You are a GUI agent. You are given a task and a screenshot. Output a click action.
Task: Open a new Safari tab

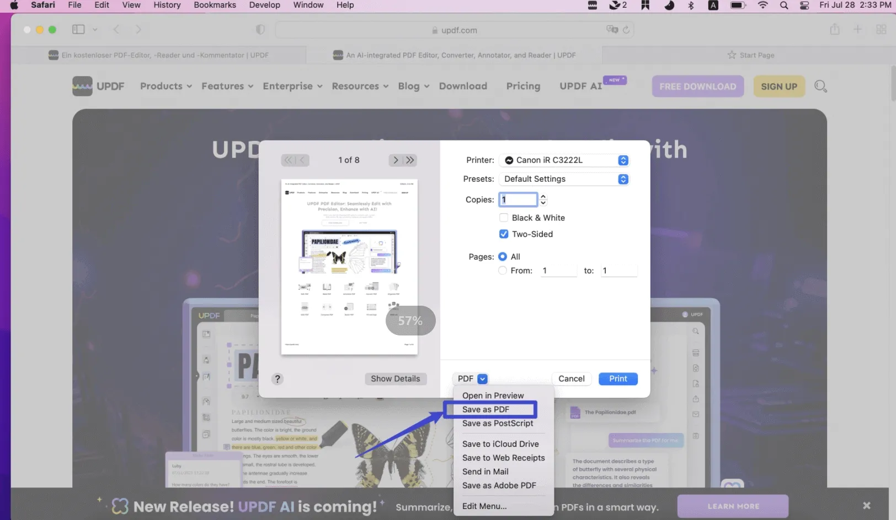pyautogui.click(x=857, y=29)
